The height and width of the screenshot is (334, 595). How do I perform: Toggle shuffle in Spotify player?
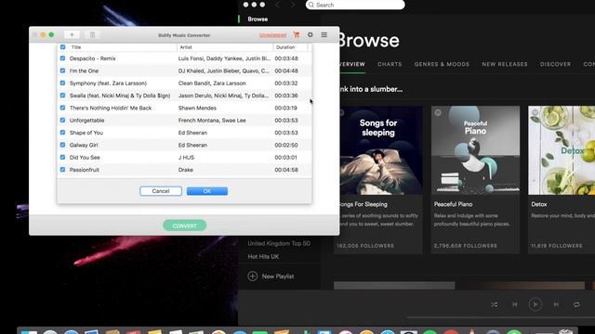pyautogui.click(x=494, y=304)
